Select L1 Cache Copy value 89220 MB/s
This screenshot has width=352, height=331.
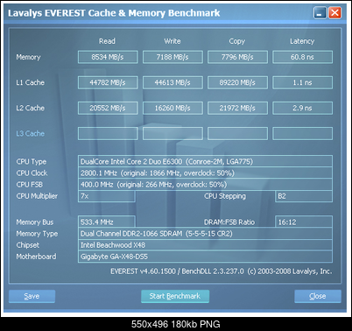tap(237, 82)
